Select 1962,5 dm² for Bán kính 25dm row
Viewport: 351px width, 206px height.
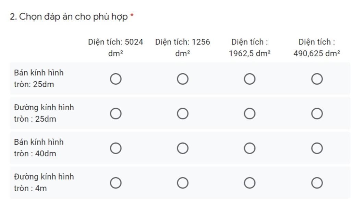[250, 79]
